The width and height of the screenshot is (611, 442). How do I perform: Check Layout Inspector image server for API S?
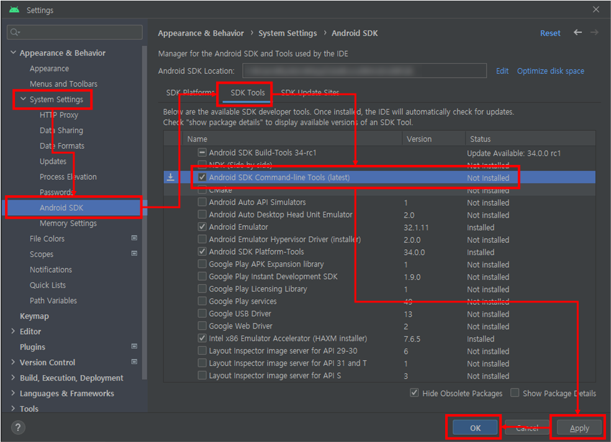point(202,376)
